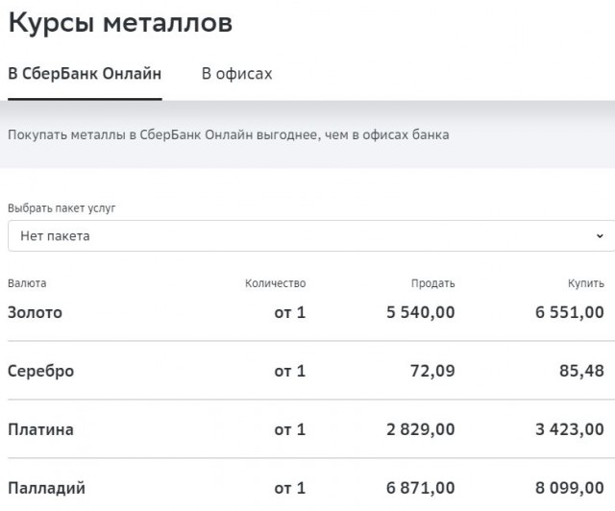Click the 'Выбрать пакет услуг' label

pyautogui.click(x=61, y=207)
